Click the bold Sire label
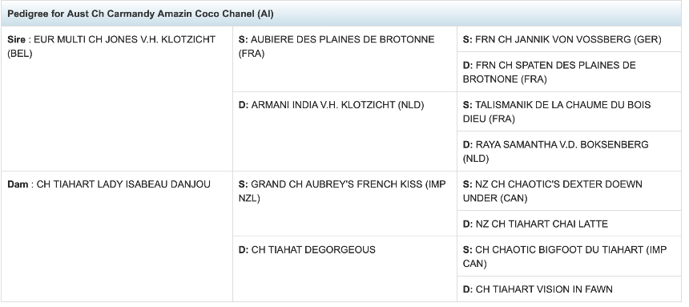 point(16,39)
